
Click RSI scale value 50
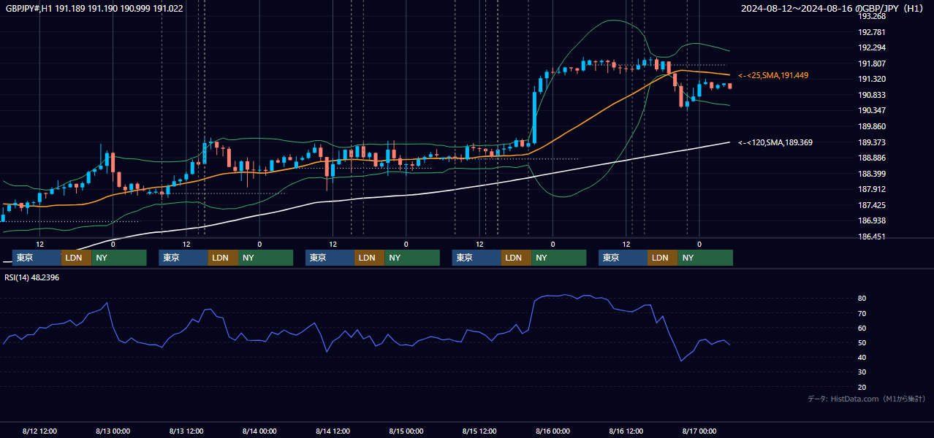click(x=862, y=342)
